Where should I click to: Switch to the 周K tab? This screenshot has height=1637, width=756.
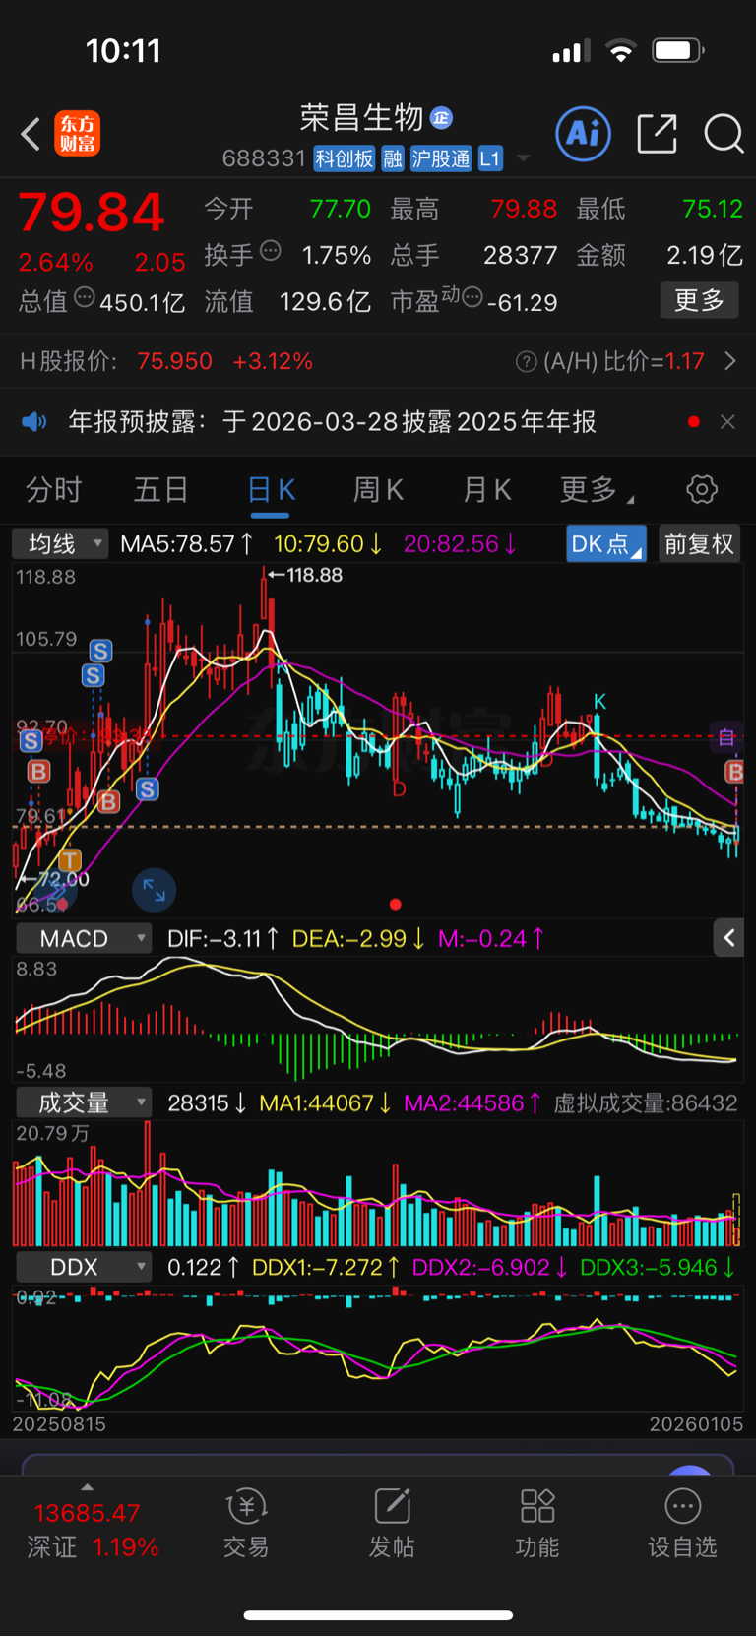coord(378,489)
